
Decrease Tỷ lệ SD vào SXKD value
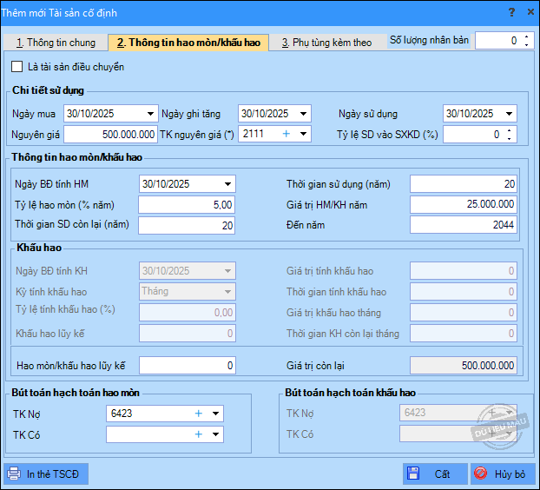510,138
